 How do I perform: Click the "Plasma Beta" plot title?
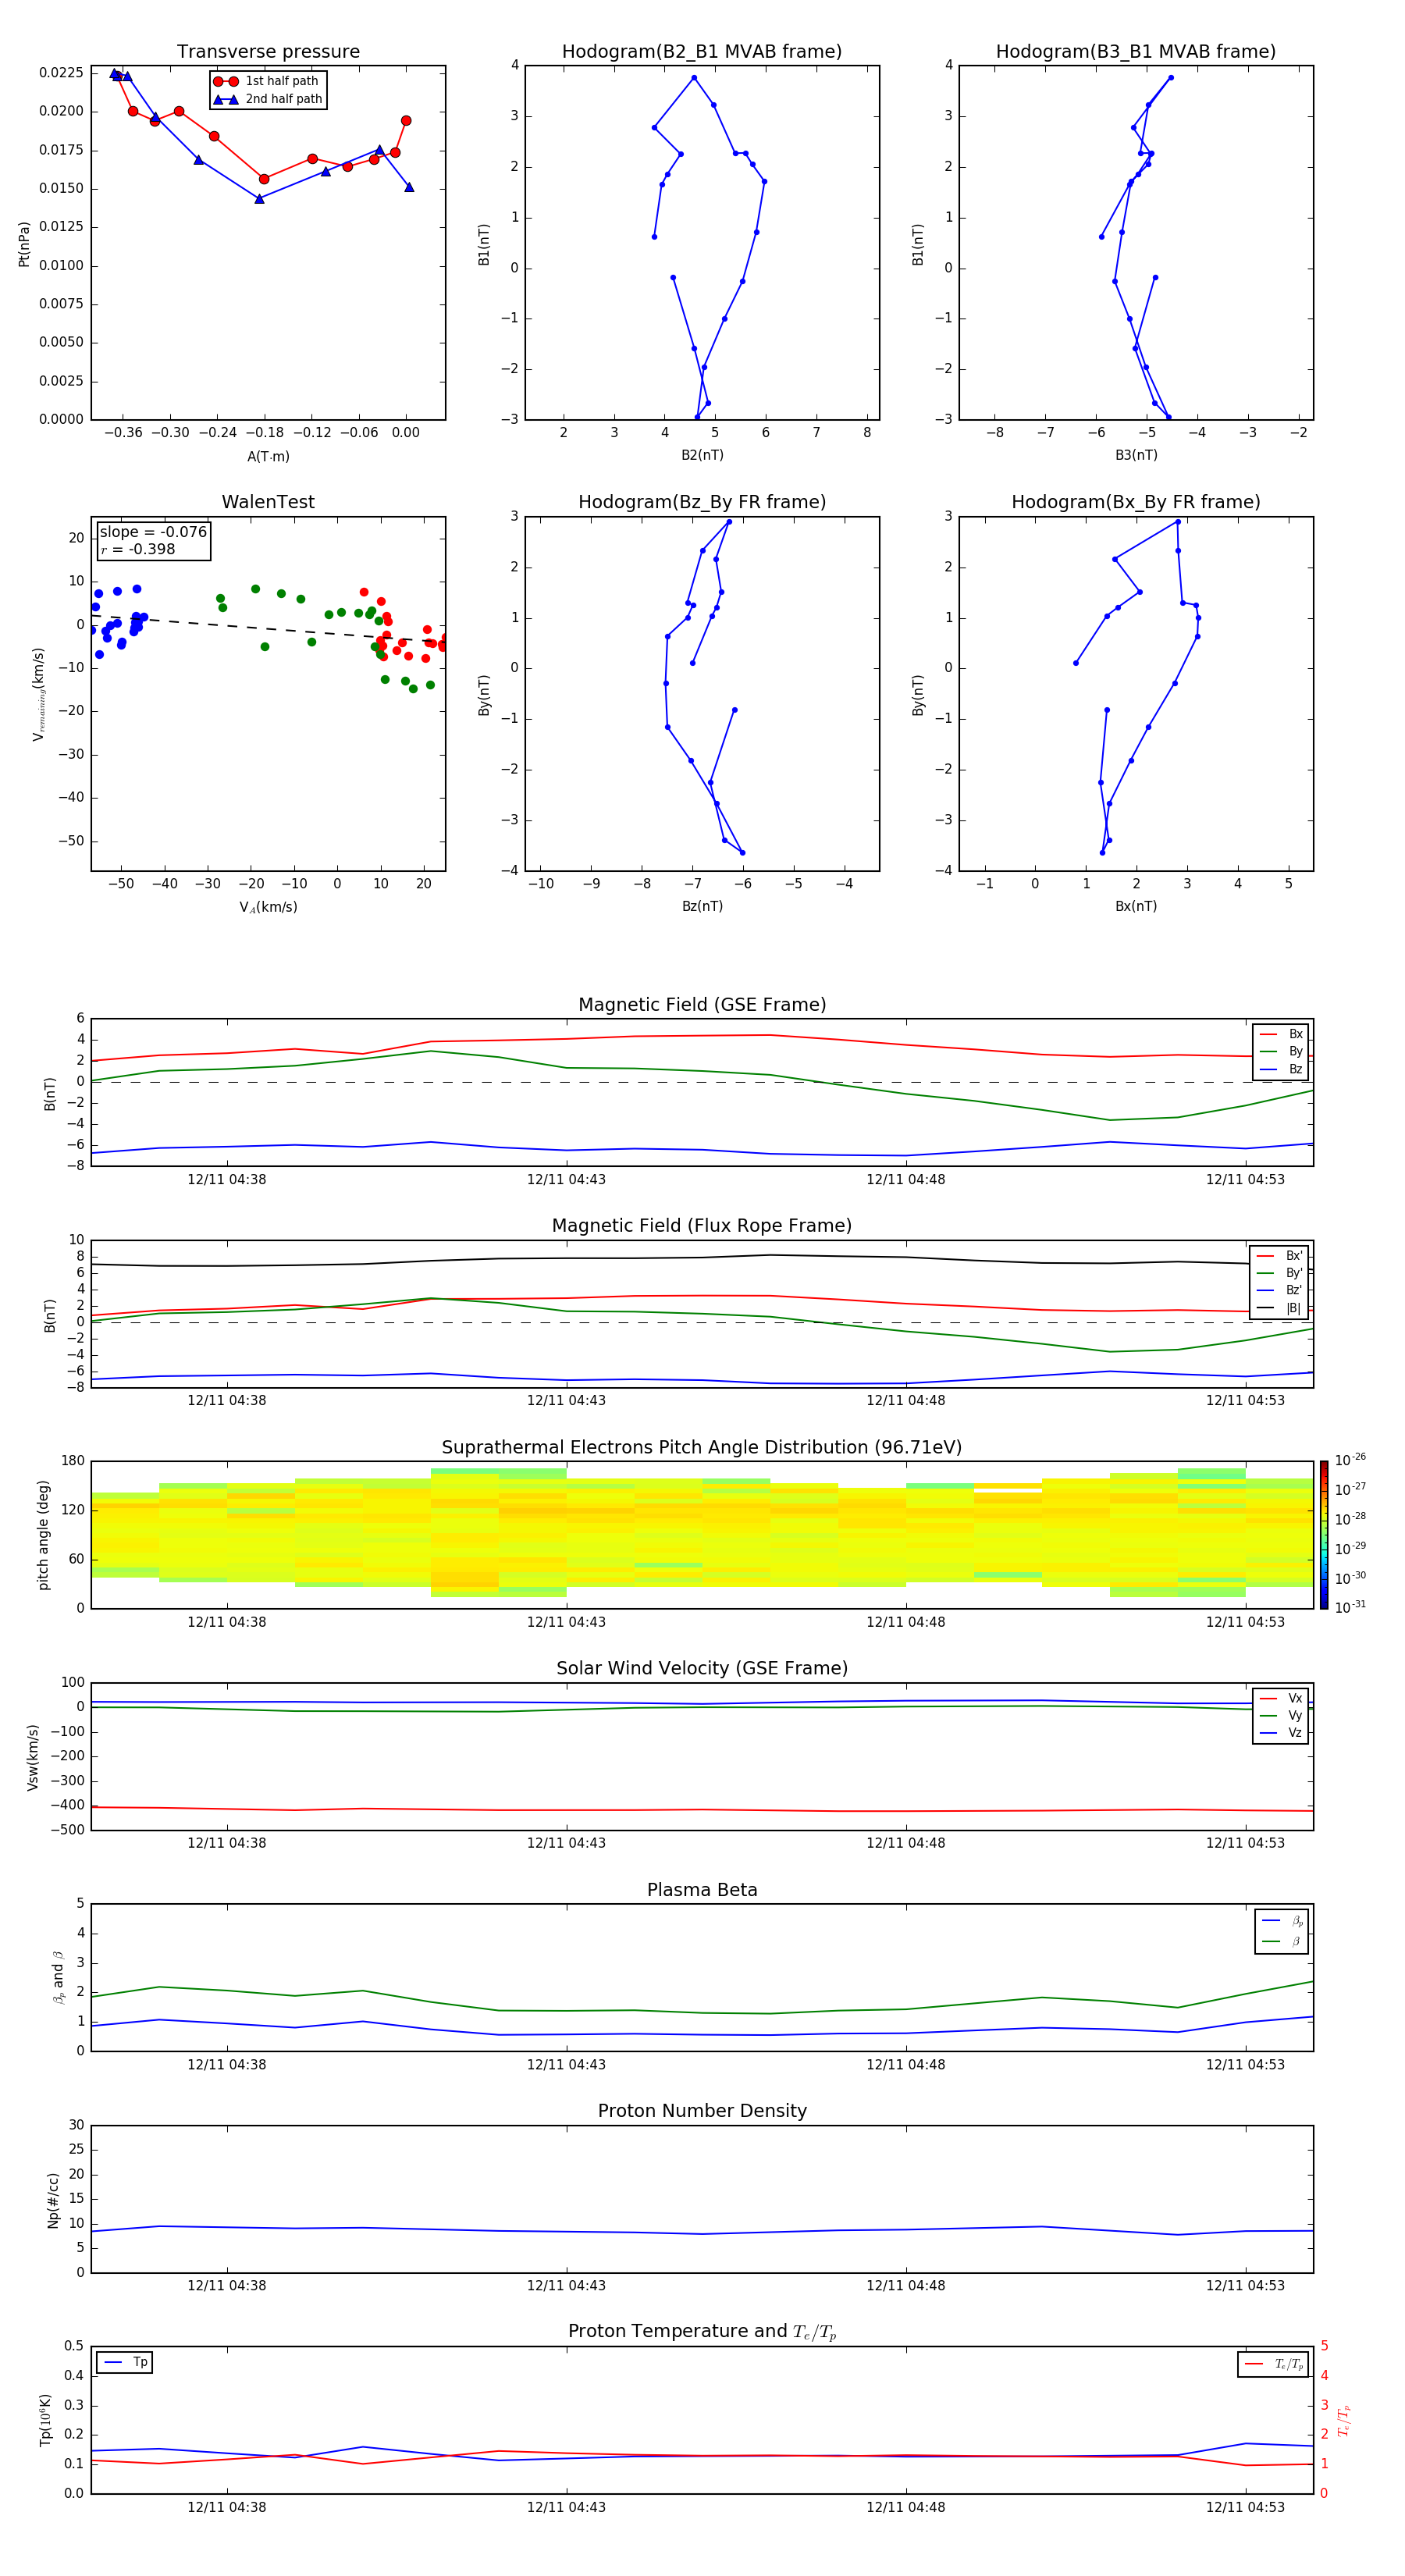coord(702,1890)
